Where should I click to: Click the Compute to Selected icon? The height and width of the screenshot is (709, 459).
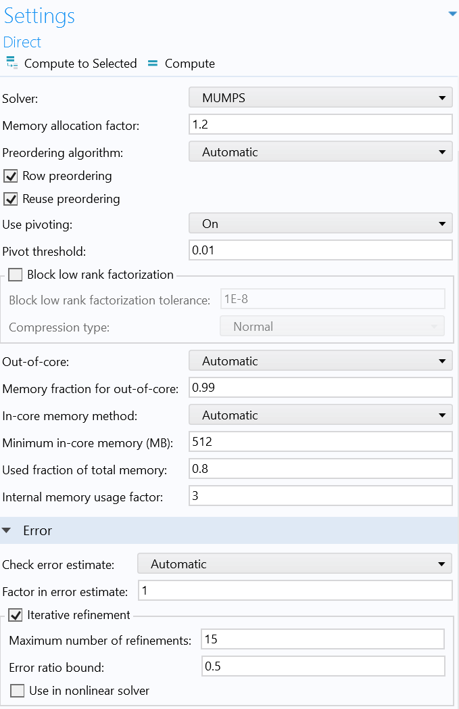click(x=11, y=64)
